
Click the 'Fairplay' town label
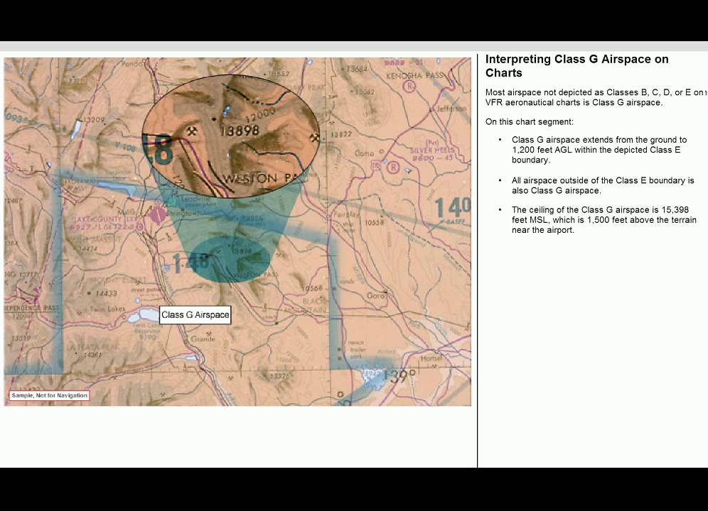click(346, 215)
